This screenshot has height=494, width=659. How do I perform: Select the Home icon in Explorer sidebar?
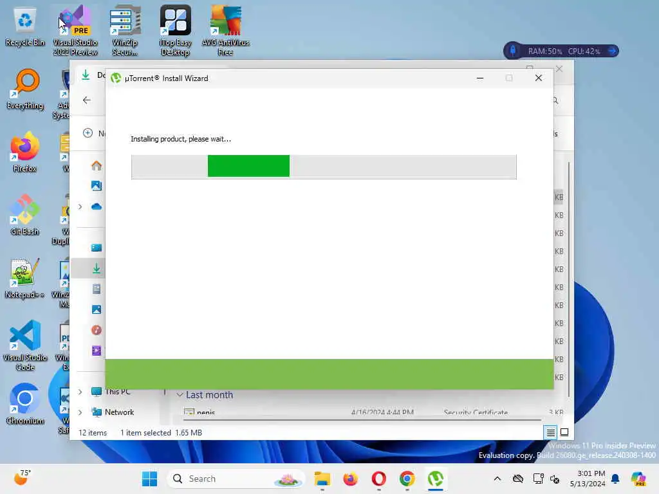pos(97,165)
